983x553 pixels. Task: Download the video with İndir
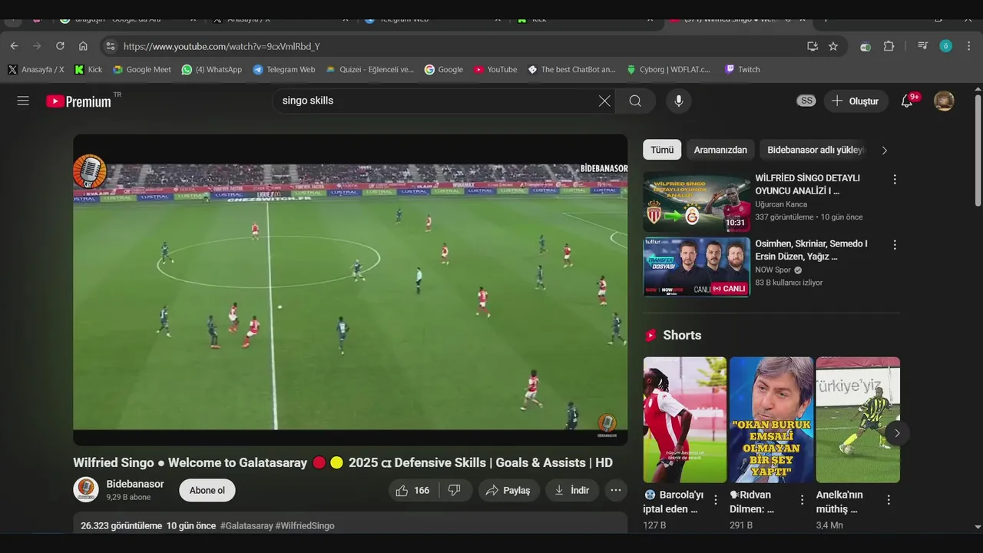coord(572,490)
